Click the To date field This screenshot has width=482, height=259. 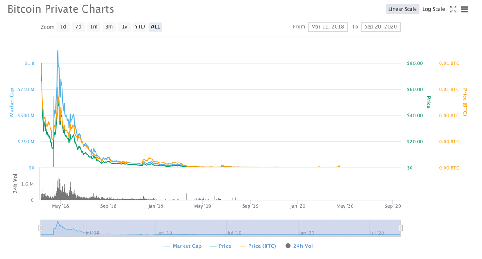tap(381, 27)
